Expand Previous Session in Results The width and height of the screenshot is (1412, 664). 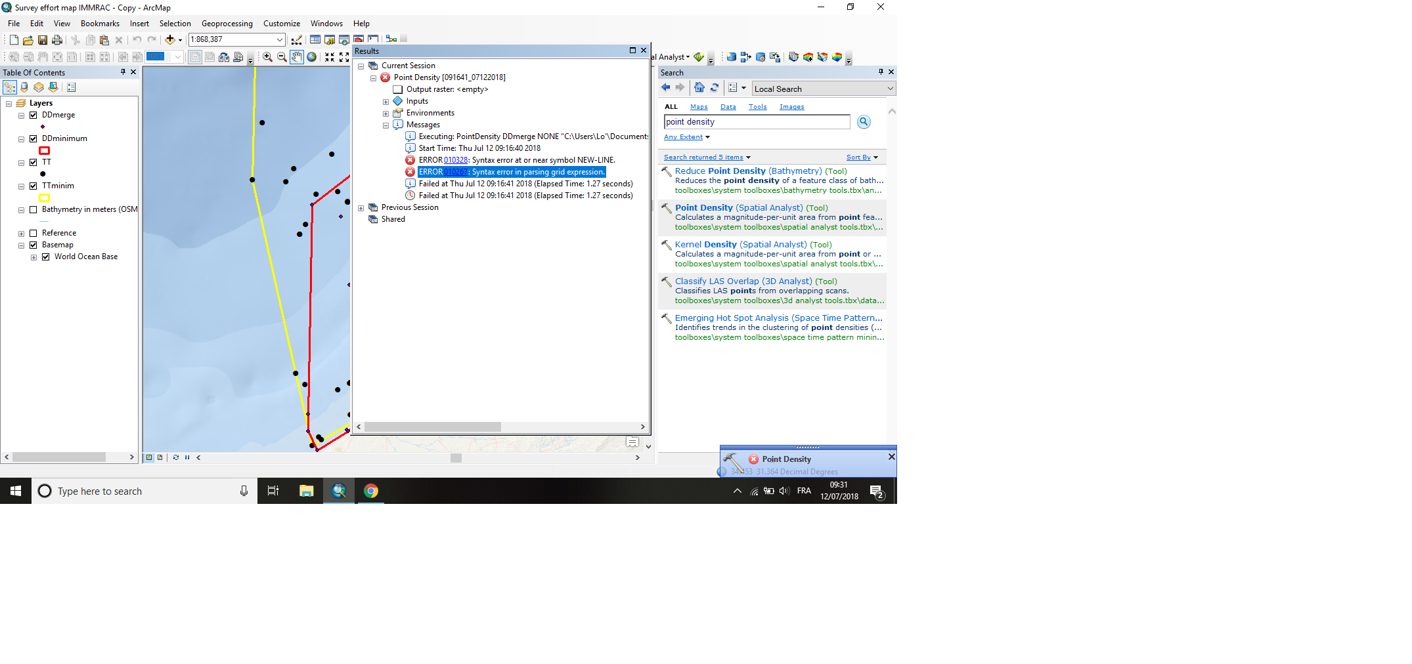click(x=361, y=208)
